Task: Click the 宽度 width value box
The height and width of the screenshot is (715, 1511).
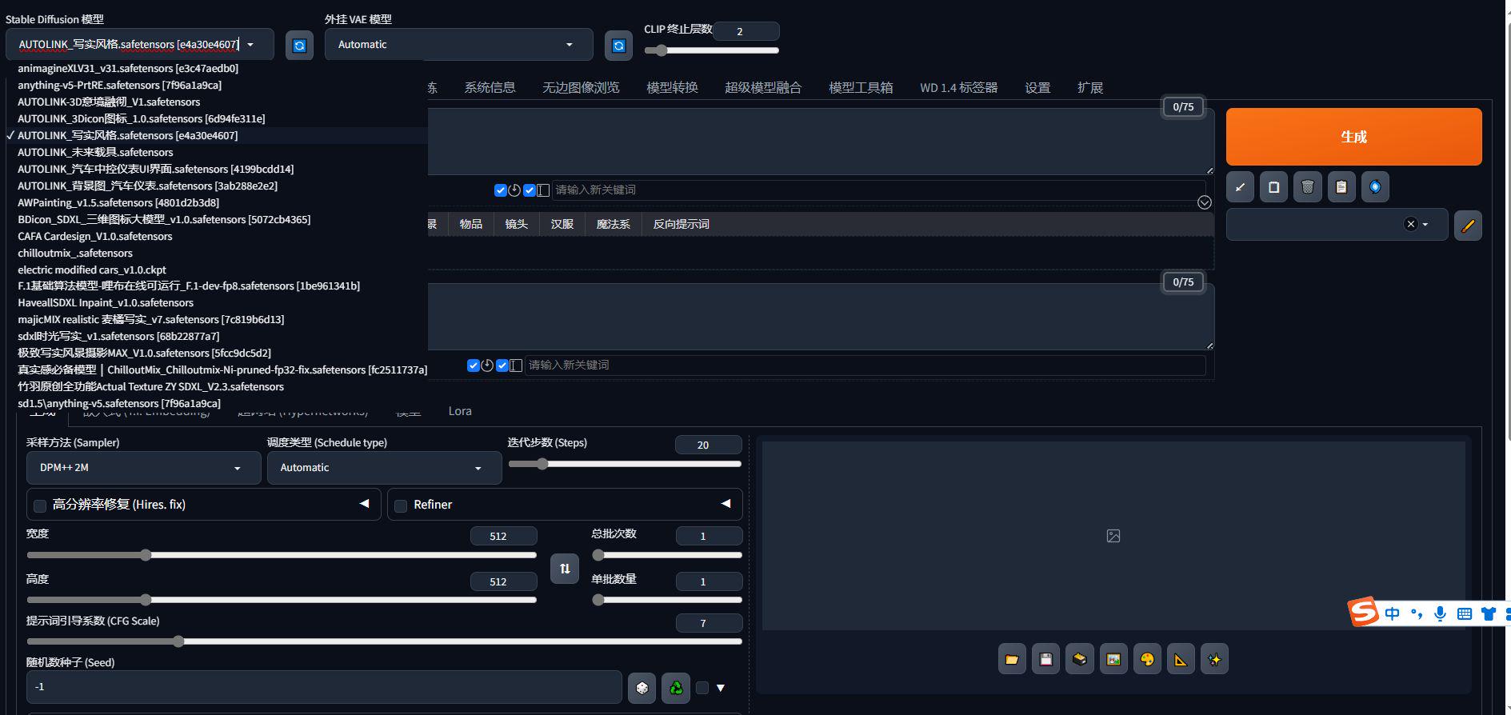Action: (503, 536)
